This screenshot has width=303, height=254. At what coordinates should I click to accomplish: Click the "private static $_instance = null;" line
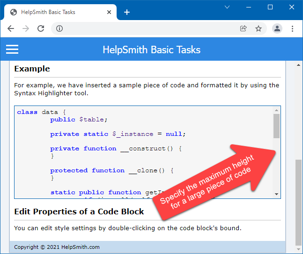coord(118,134)
